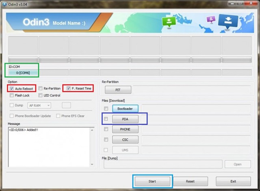Click the Reset button

(191, 181)
